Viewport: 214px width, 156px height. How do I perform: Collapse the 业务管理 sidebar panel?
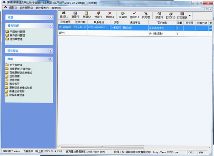point(50,26)
